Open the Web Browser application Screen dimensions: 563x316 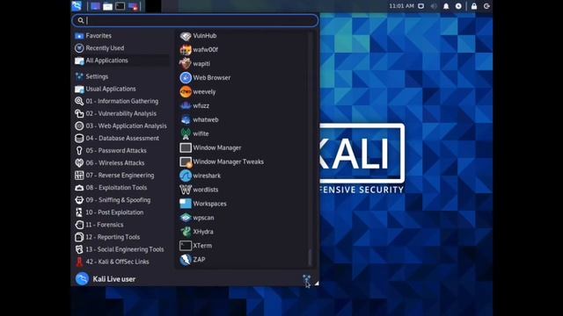point(243,78)
